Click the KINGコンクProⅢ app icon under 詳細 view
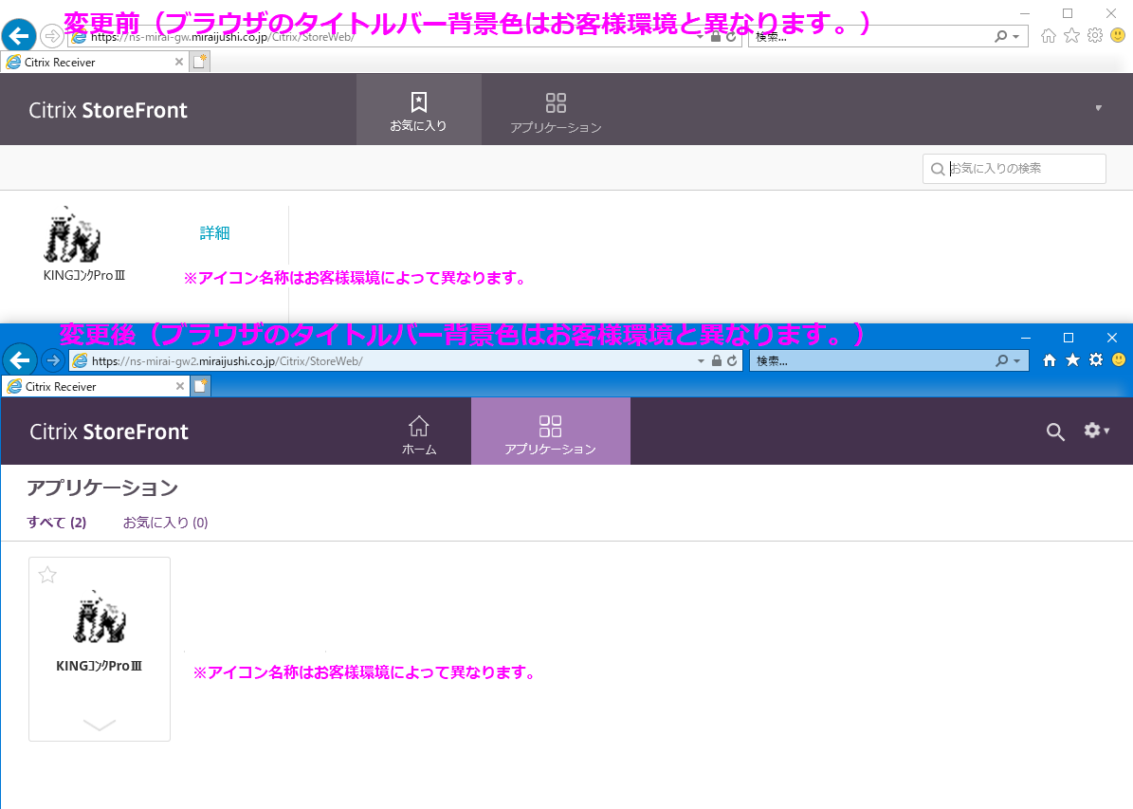 [x=72, y=234]
